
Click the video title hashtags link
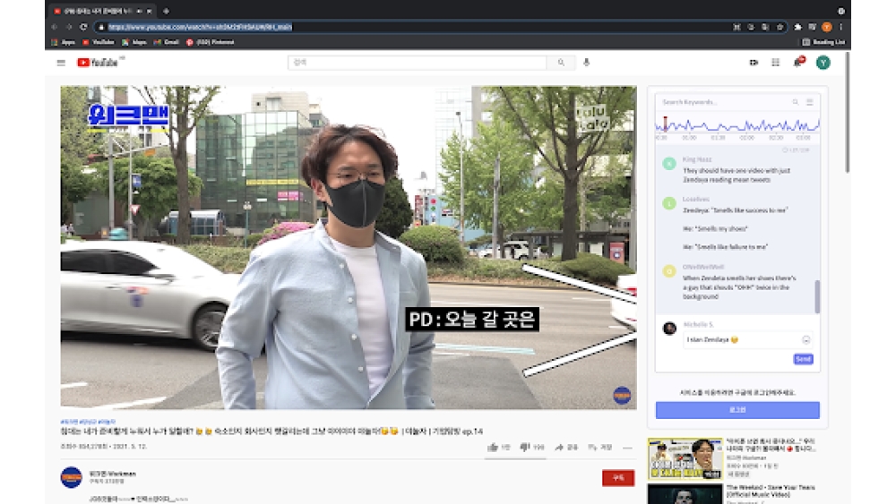click(88, 422)
